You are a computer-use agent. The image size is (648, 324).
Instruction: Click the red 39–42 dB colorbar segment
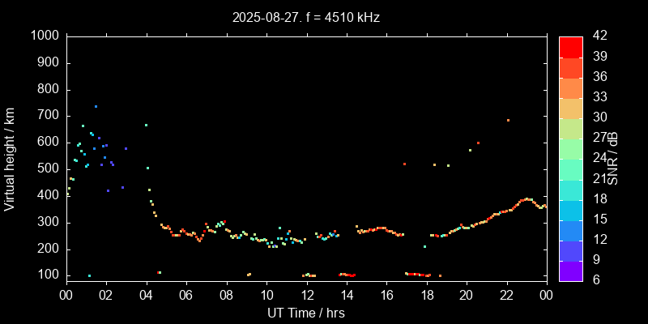tap(571, 46)
